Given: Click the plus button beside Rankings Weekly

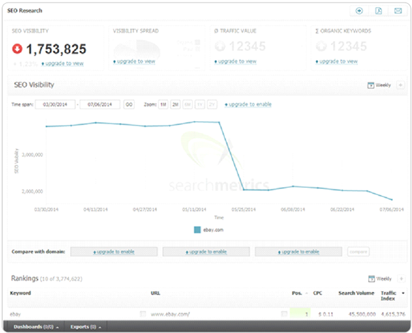Looking at the screenshot, I should (x=402, y=279).
